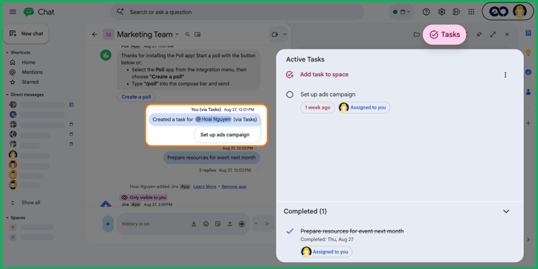This screenshot has width=538, height=269.
Task: Click Assigned to you on completed task
Action: tap(326, 252)
